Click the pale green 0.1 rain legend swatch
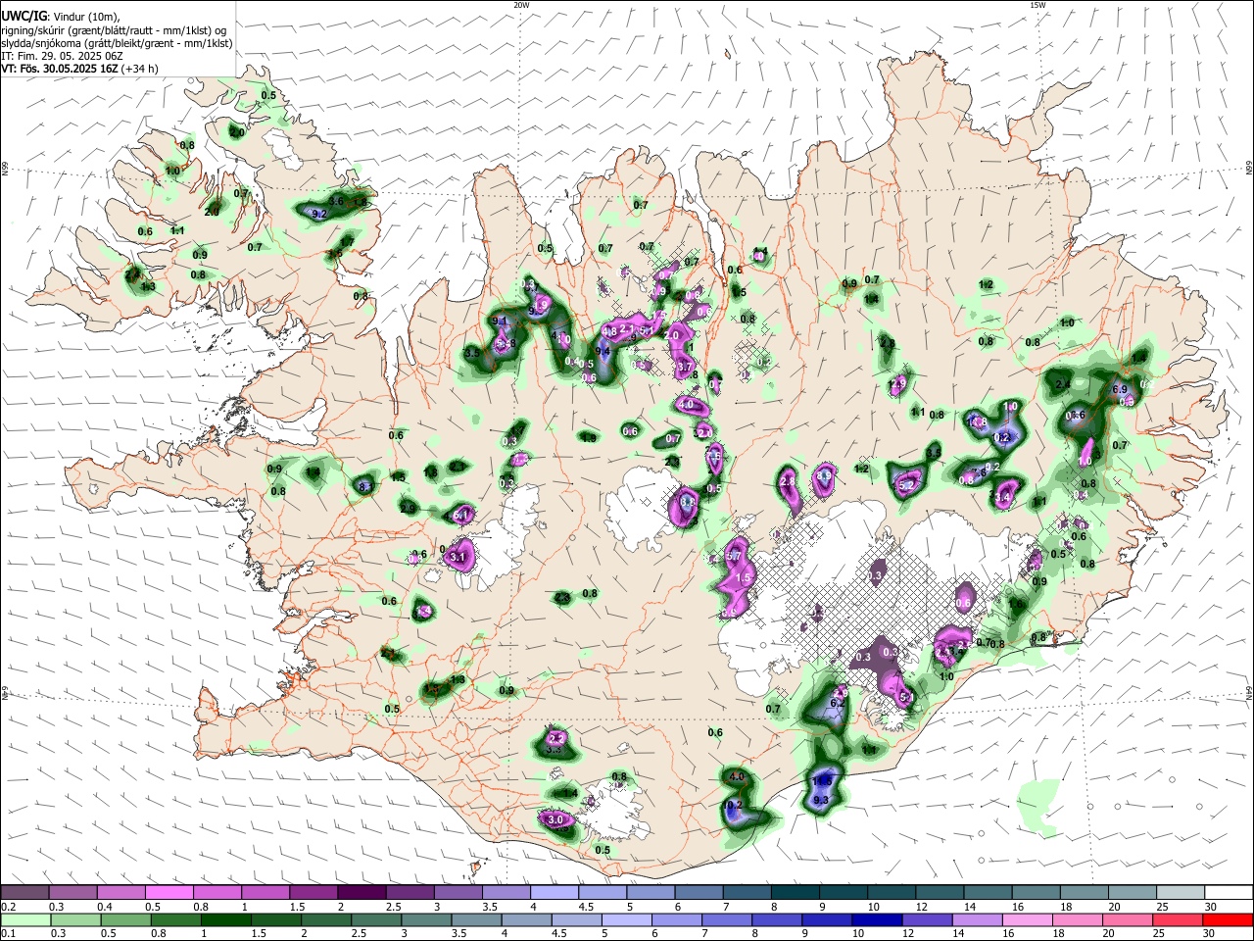The width and height of the screenshot is (1254, 941). coord(24,920)
